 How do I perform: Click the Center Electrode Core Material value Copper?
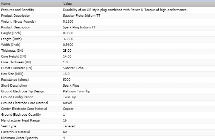[x=68, y=109]
